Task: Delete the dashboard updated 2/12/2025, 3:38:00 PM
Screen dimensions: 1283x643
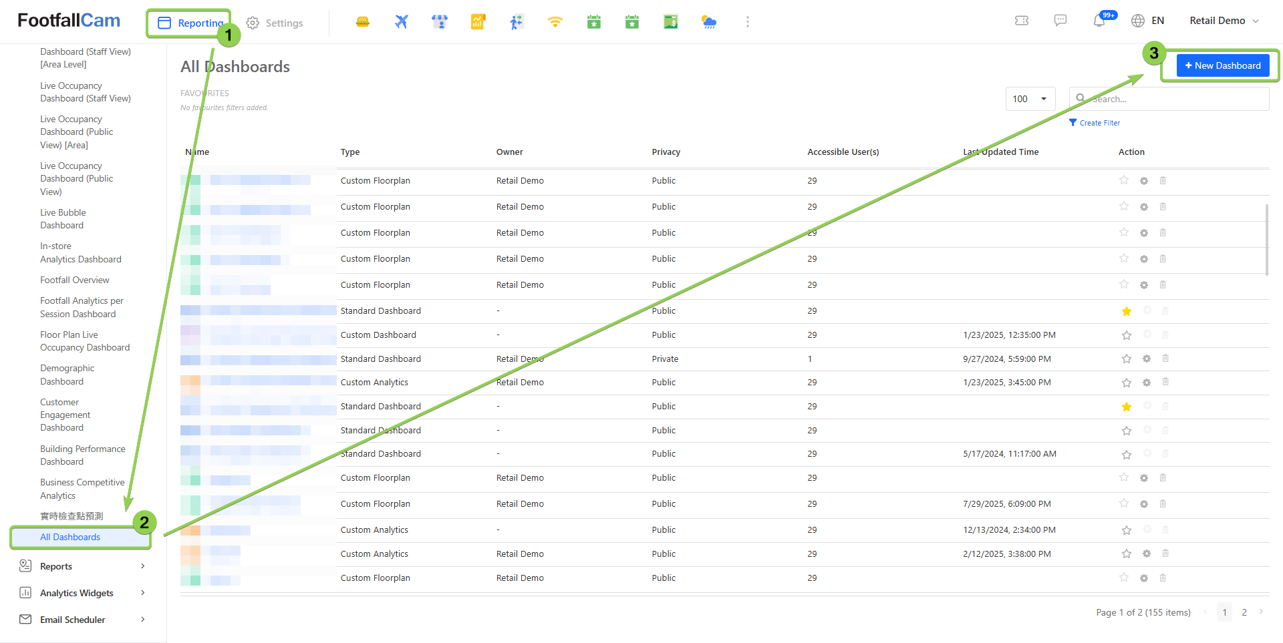Action: [1165, 554]
